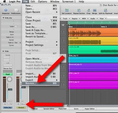Click the Intro marker in timeline

click(71, 27)
